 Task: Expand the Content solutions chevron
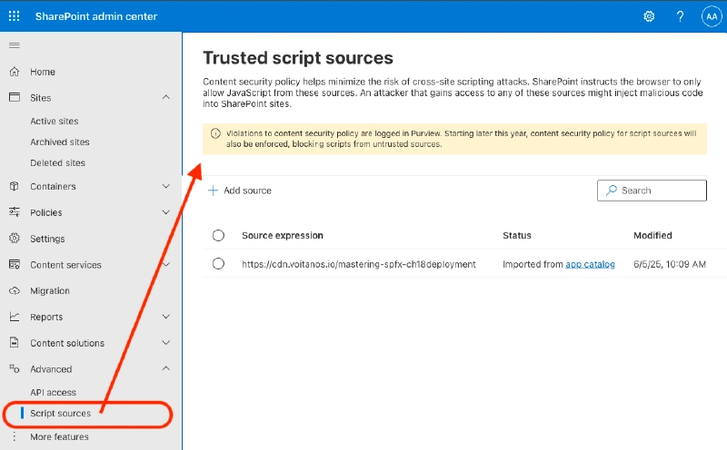point(166,343)
